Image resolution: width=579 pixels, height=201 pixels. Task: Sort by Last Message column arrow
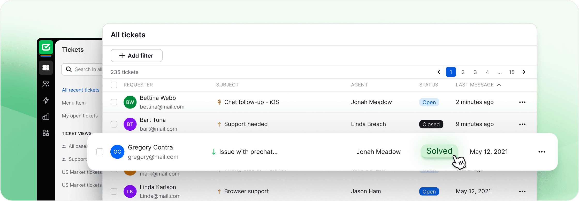[499, 85]
